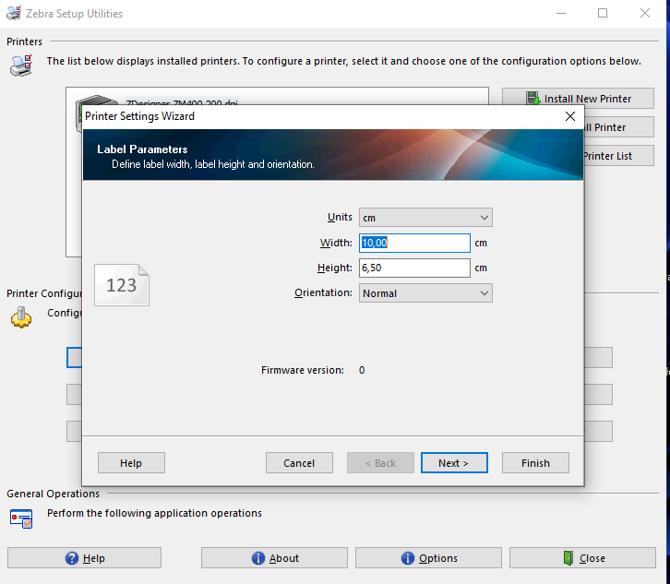The width and height of the screenshot is (670, 584).
Task: Click the Install New Printer icon
Action: (532, 99)
